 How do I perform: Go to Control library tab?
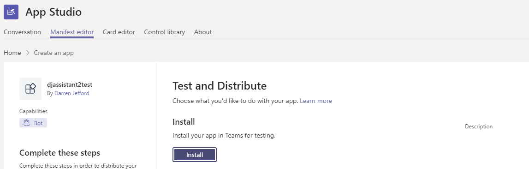pos(165,32)
